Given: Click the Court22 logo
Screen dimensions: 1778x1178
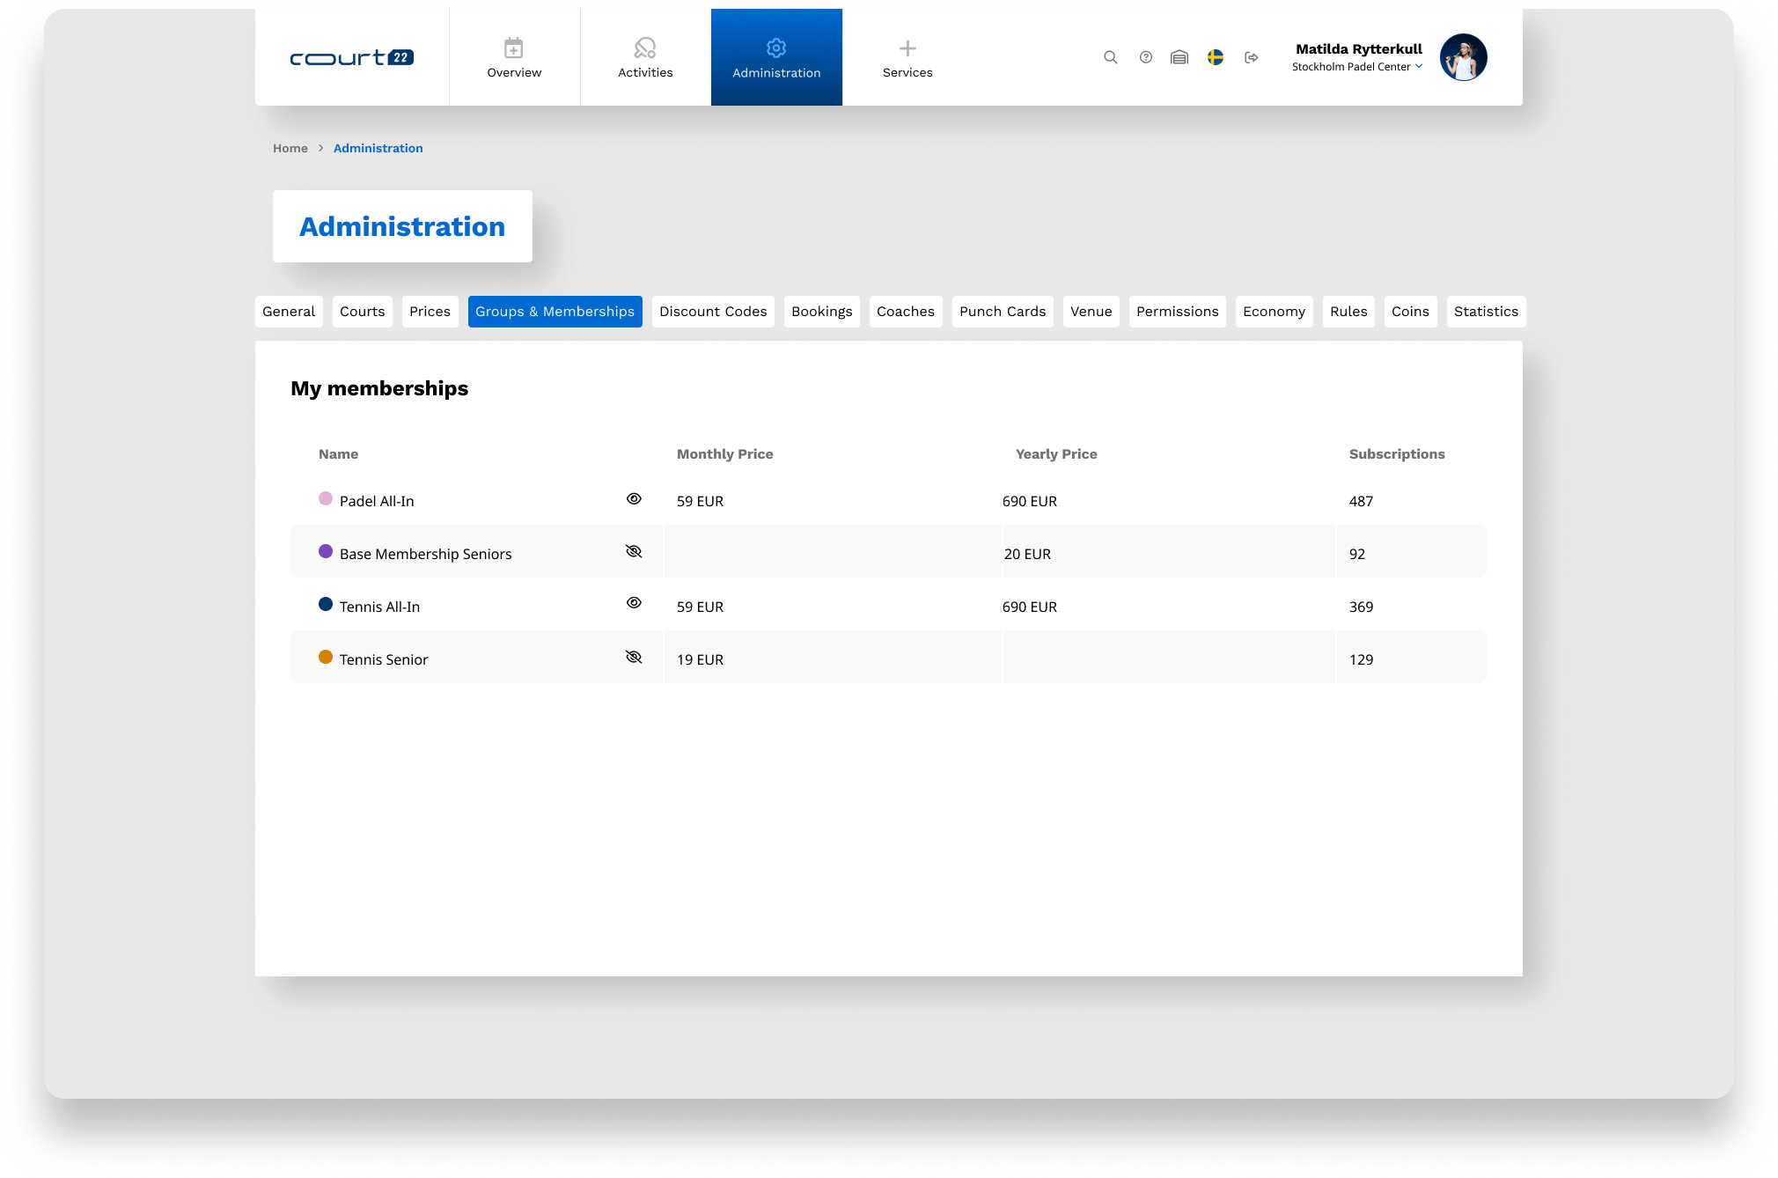Looking at the screenshot, I should [x=351, y=57].
